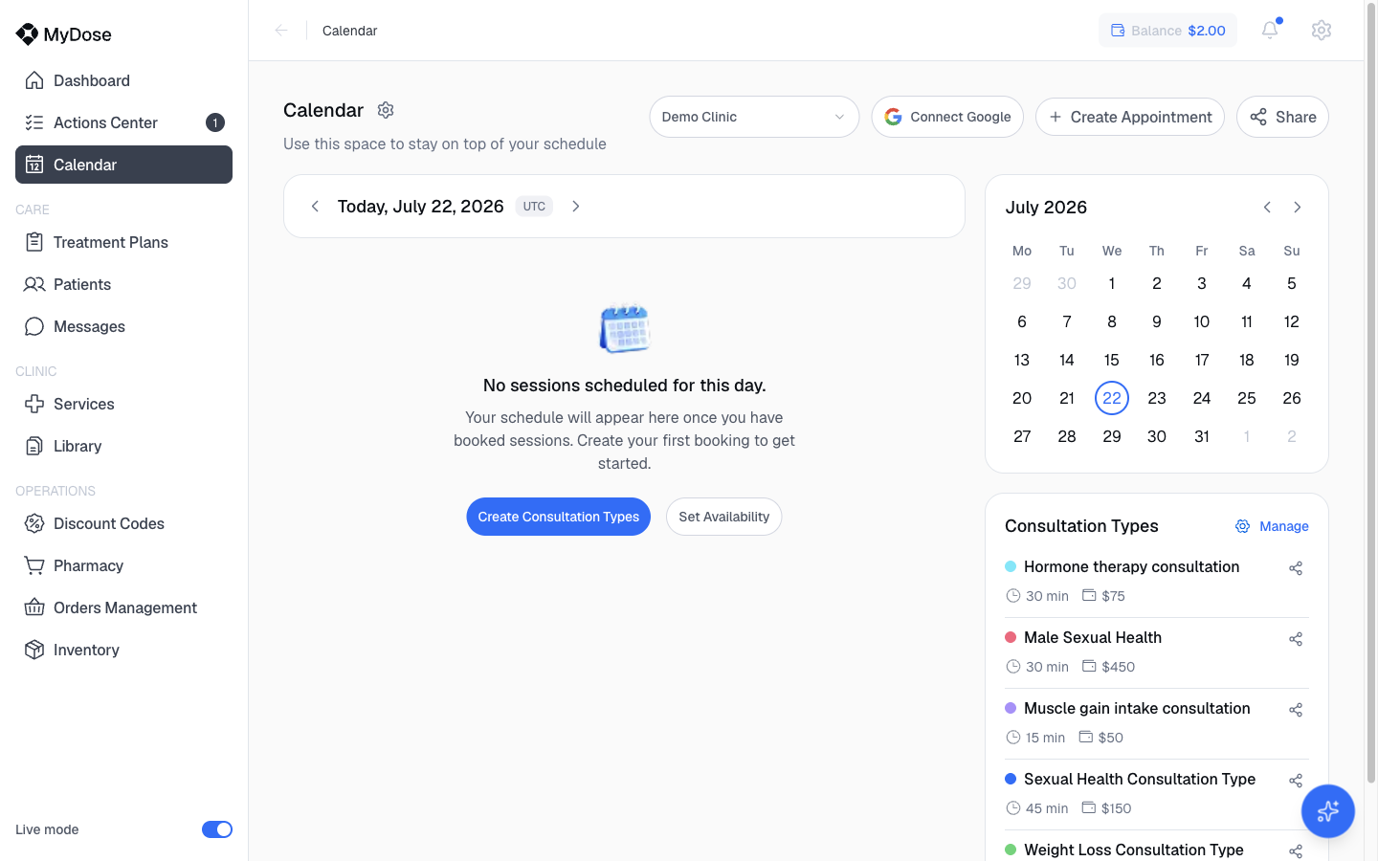Image resolution: width=1378 pixels, height=861 pixels.
Task: Share Weight Loss Consultation Type
Action: 1296,851
